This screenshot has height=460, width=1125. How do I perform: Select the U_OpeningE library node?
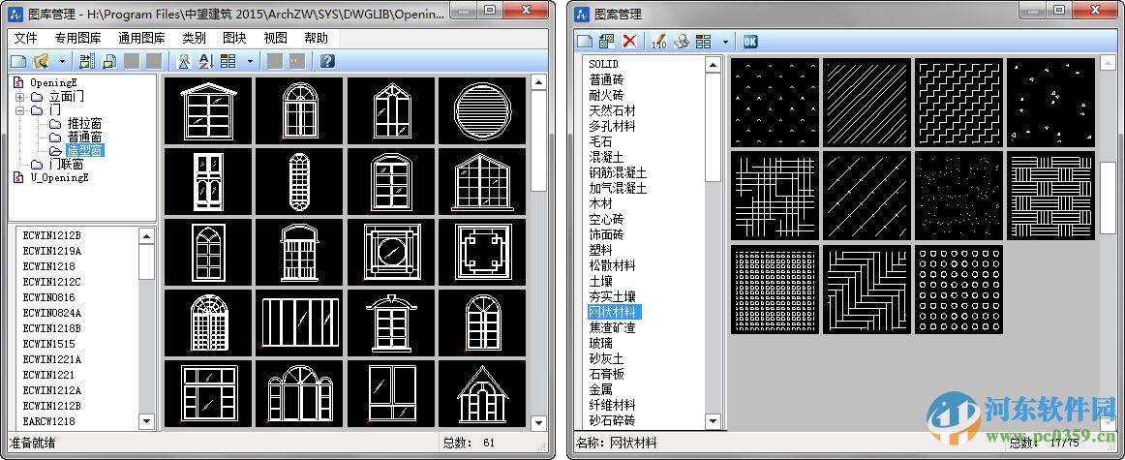click(x=59, y=177)
